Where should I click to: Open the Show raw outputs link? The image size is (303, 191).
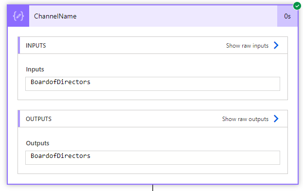coord(245,119)
